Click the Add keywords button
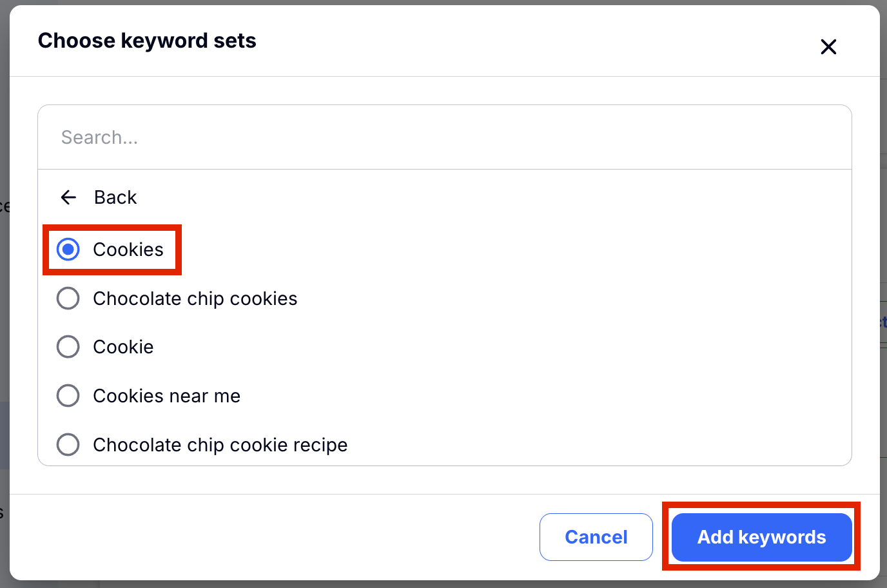This screenshot has width=887, height=588. pyautogui.click(x=761, y=537)
